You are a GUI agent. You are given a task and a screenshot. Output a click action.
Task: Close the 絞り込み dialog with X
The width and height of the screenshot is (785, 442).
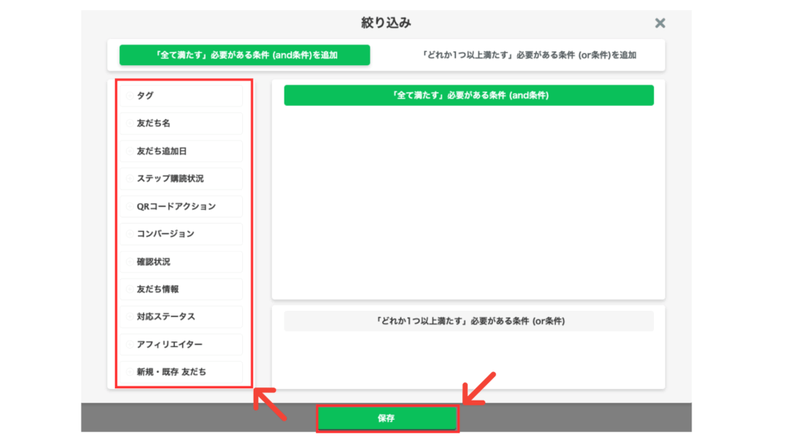[x=659, y=24]
